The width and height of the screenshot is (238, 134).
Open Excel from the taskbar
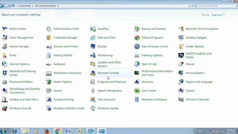(x=80, y=131)
